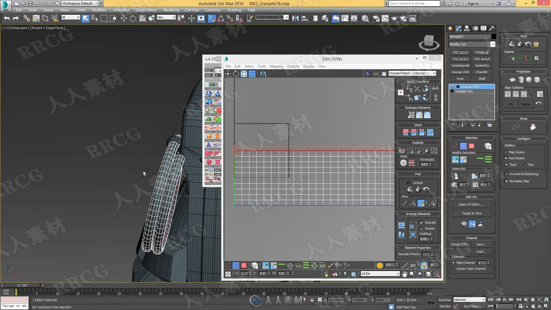Toggle the Angle Snap tool
Viewport: 551px width, 310px height.
(220, 18)
